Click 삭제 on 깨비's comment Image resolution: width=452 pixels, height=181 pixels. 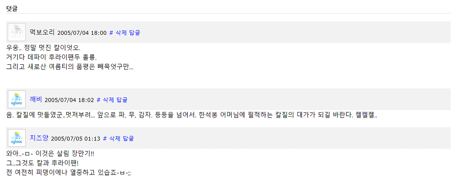click(x=107, y=100)
